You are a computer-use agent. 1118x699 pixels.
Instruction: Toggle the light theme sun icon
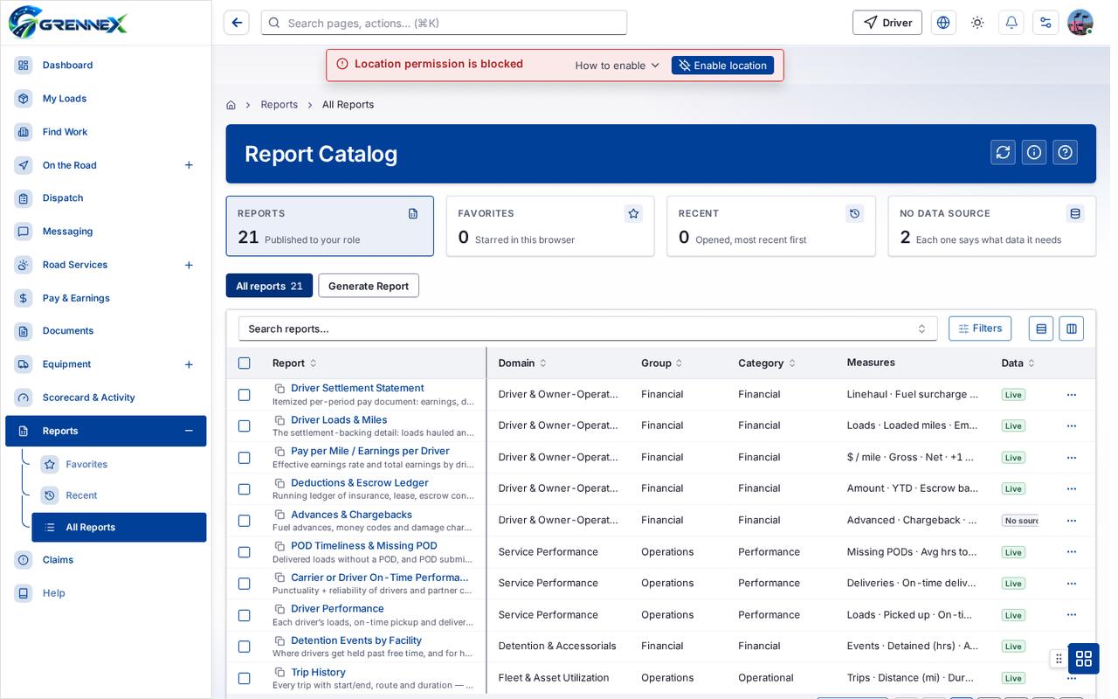pos(977,23)
